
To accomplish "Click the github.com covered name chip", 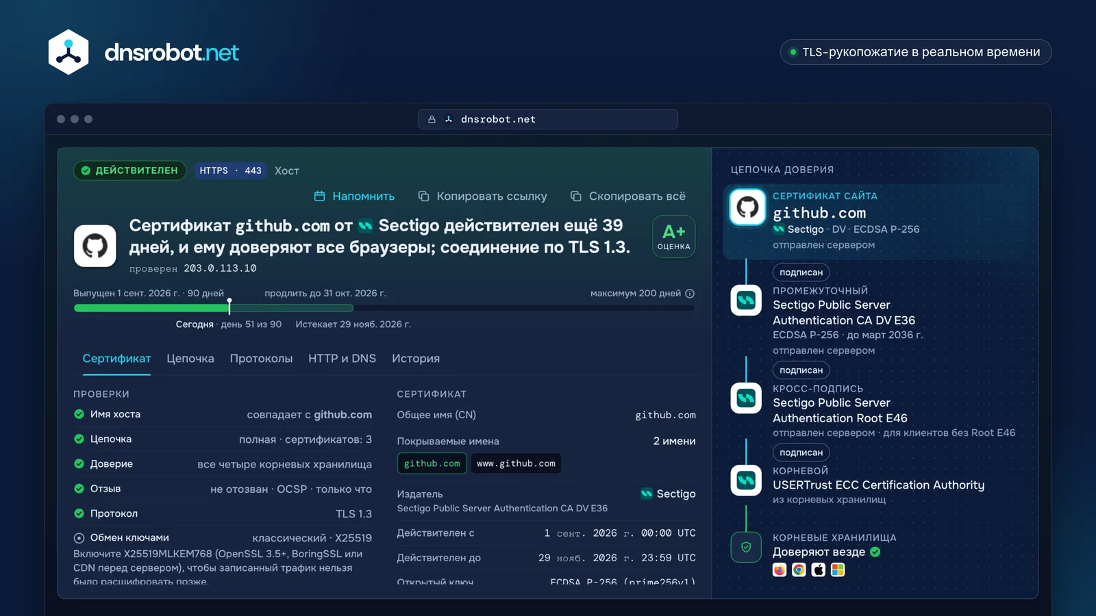I will 432,463.
